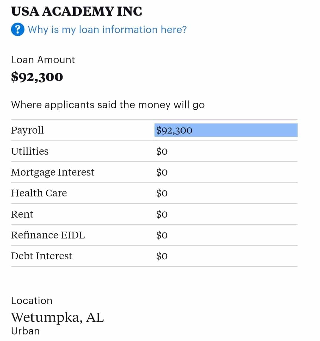Select the Health Care row label
The width and height of the screenshot is (320, 341).
tap(39, 193)
